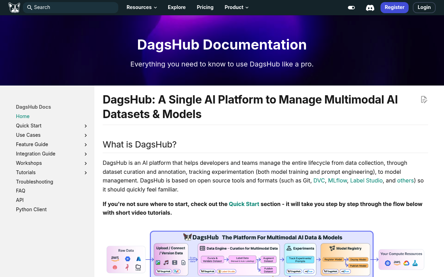Click the document icon in Upload box

[183, 262]
